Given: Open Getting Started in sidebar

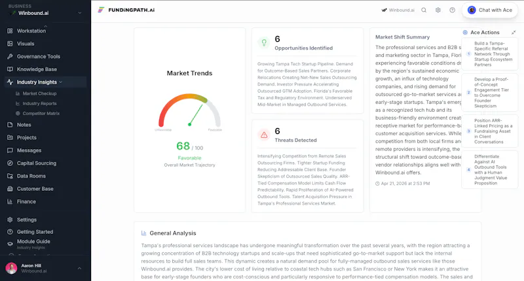Looking at the screenshot, I should 35,232.
